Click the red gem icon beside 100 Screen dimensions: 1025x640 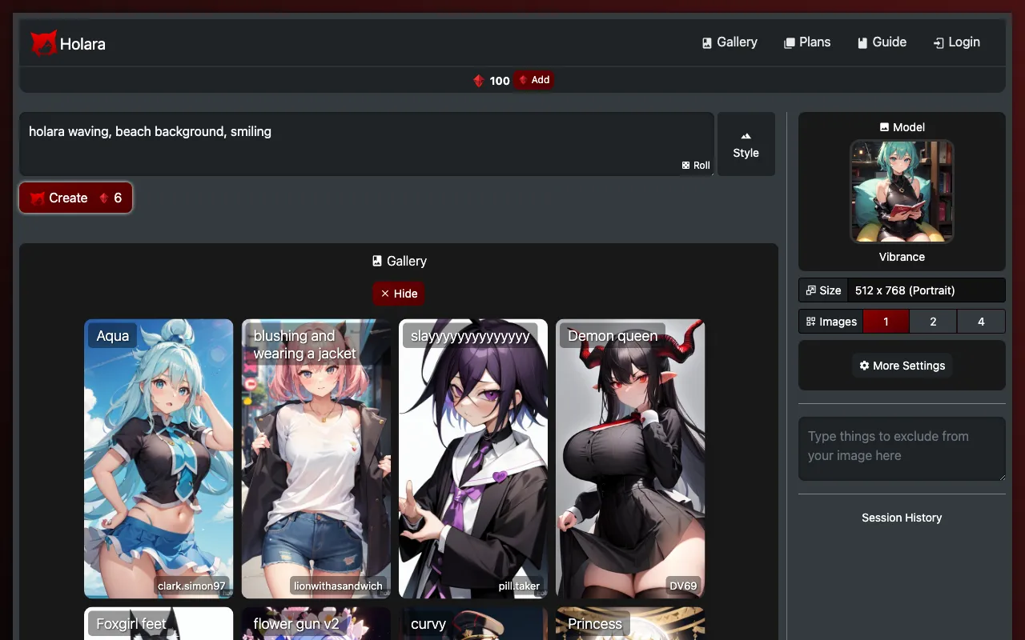coord(479,81)
